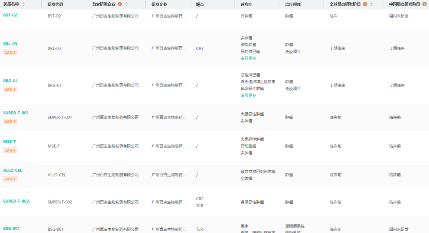Open the BST-02 drug link
This screenshot has width=429, height=233.
[x=10, y=15]
